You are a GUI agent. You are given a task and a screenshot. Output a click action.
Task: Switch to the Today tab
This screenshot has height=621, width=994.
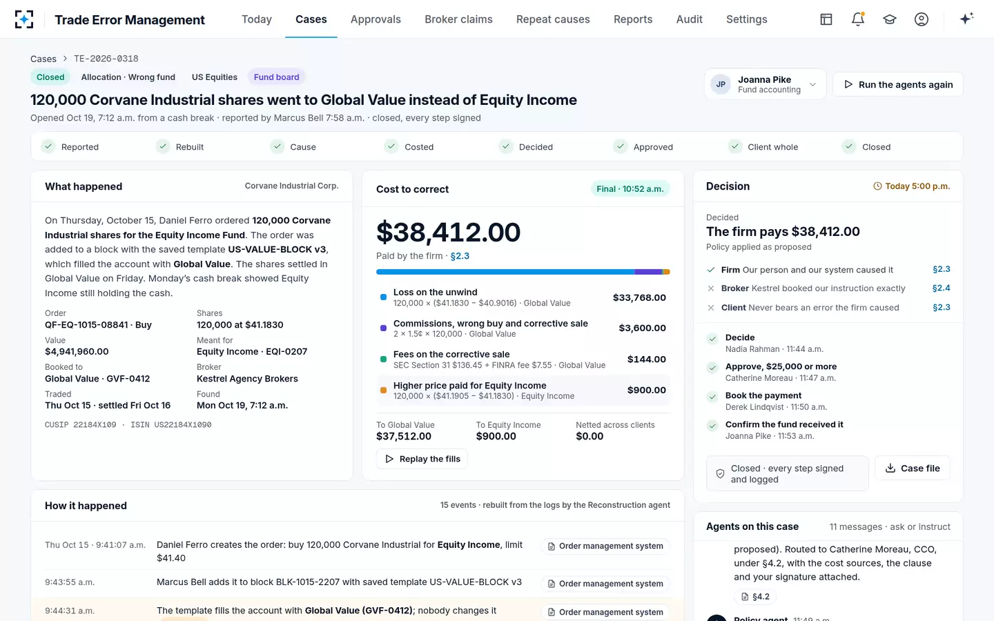click(257, 19)
